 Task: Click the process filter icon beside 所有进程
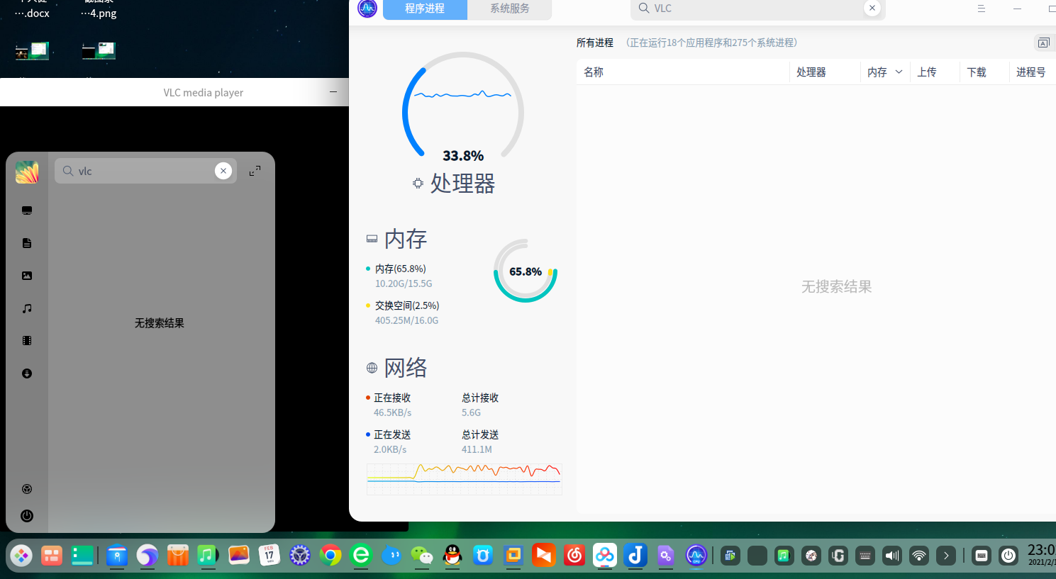[1043, 43]
